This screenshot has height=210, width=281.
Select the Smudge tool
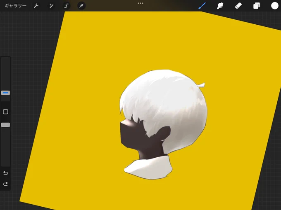pos(220,6)
